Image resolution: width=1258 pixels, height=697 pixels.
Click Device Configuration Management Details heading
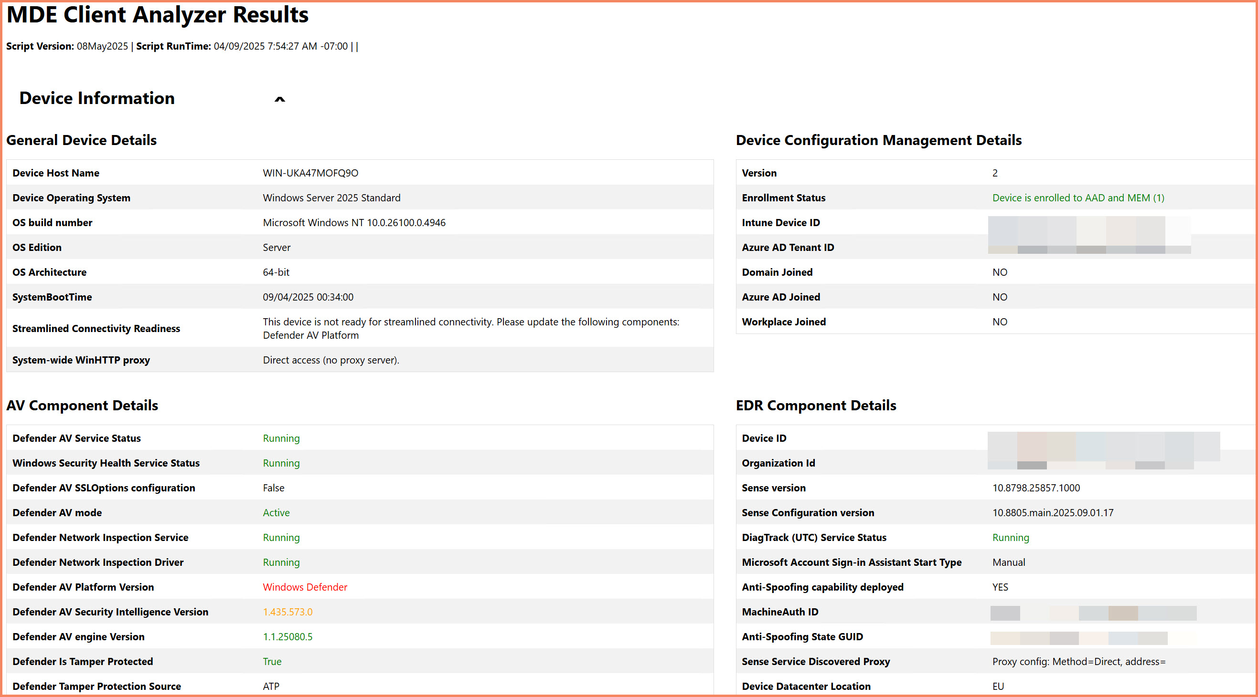(879, 140)
